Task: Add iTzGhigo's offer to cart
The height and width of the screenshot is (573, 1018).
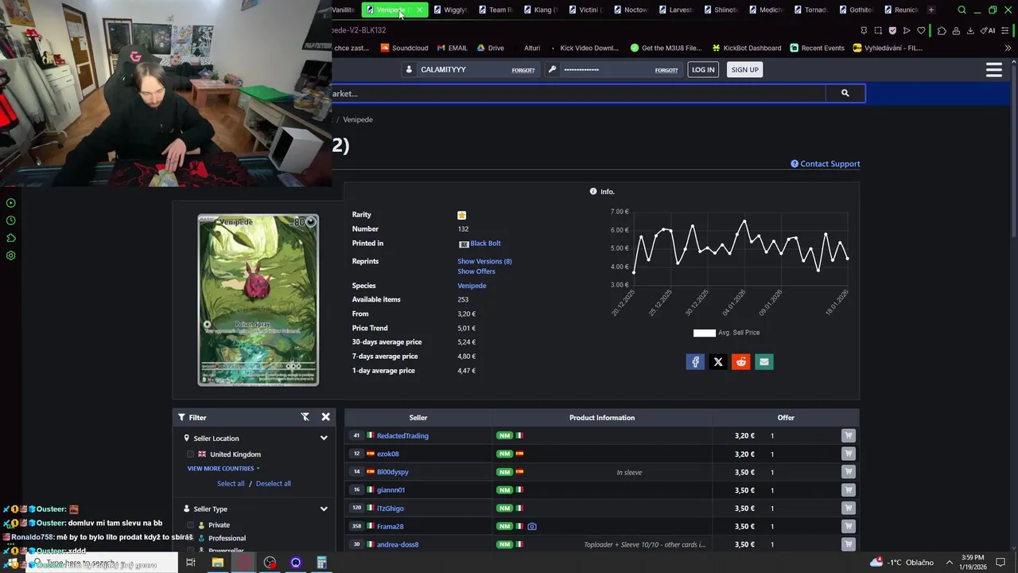Action: pos(849,509)
